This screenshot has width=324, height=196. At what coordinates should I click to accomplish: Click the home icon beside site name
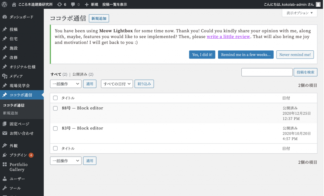(14, 4)
